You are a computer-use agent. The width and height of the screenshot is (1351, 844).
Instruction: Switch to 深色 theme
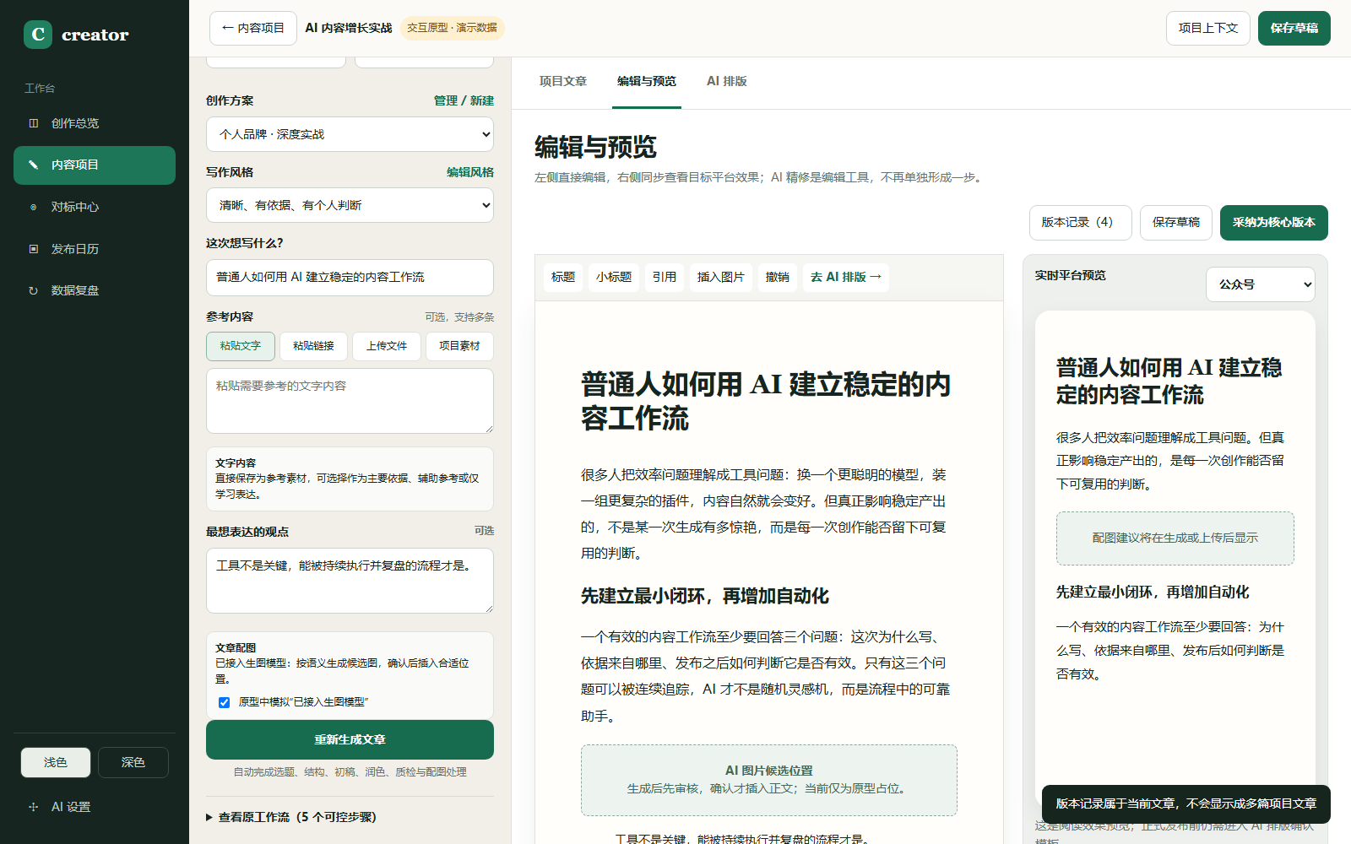133,762
